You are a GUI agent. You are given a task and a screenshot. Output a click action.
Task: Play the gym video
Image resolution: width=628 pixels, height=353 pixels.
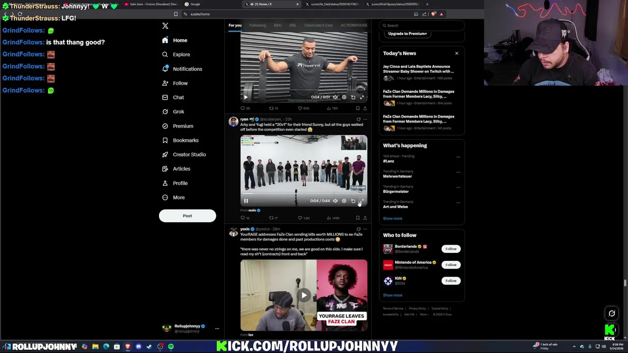246,97
